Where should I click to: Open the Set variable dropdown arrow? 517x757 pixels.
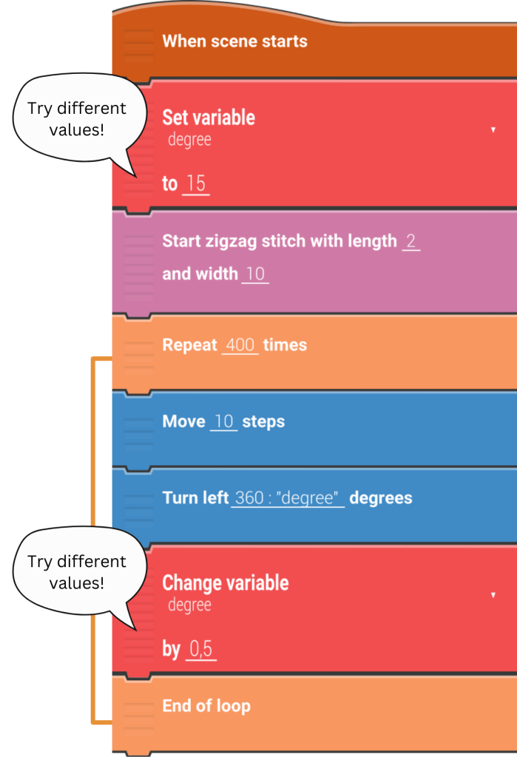(493, 130)
